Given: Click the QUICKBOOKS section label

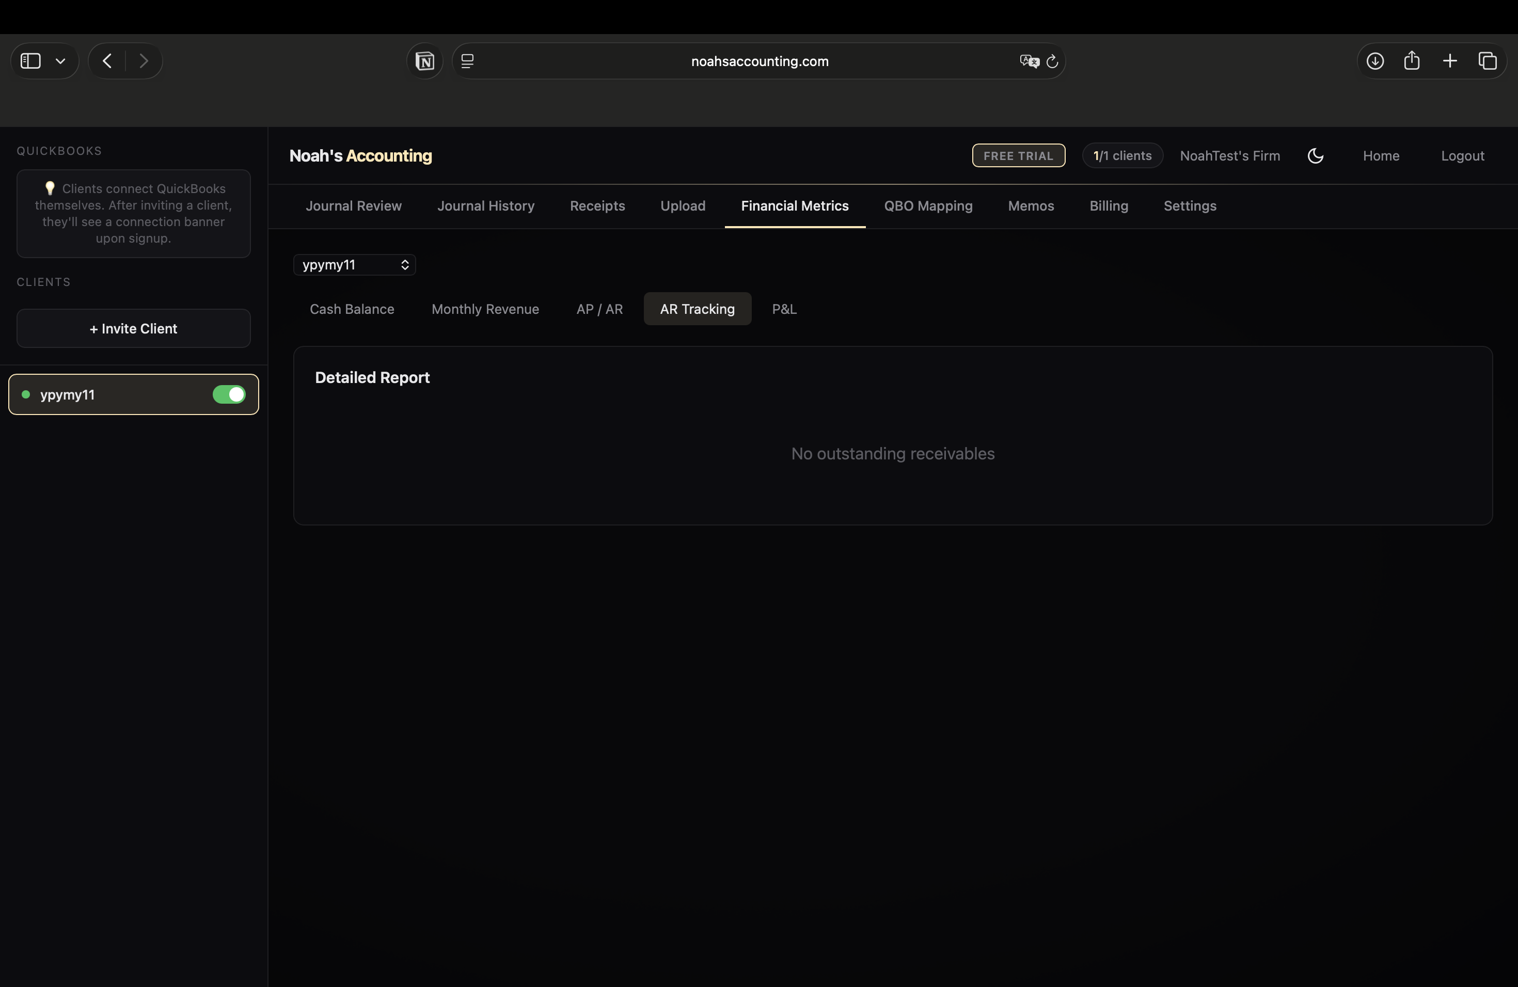Looking at the screenshot, I should 59,151.
